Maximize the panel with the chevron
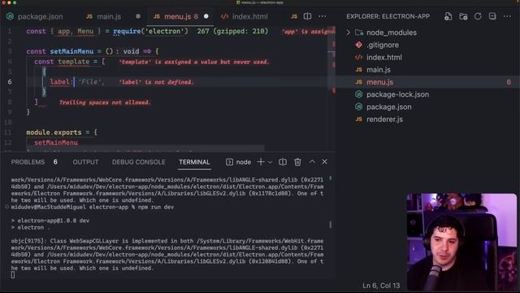Image resolution: width=520 pixels, height=293 pixels. 312,162
